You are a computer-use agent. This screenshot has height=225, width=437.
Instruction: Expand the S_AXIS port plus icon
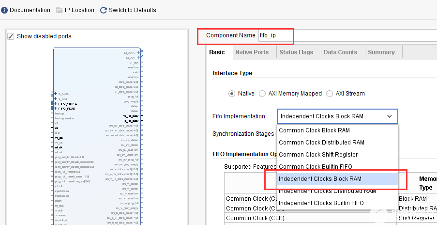tap(57, 94)
